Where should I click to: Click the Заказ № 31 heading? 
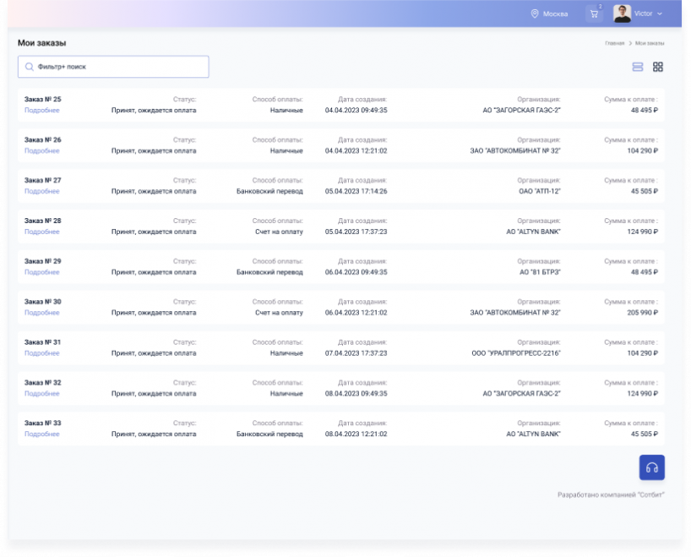pos(42,342)
